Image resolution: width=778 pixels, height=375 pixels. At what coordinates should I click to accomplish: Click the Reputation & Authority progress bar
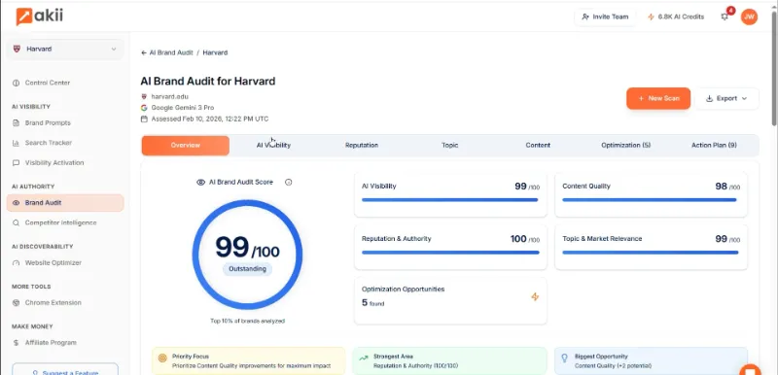click(450, 253)
